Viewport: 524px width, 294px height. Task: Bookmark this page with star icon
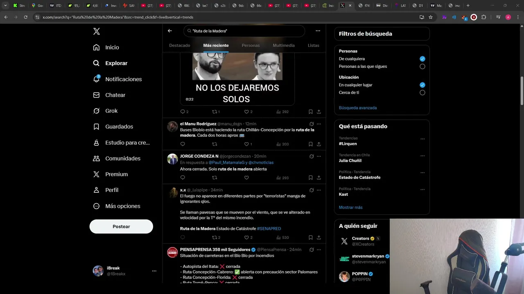(431, 17)
